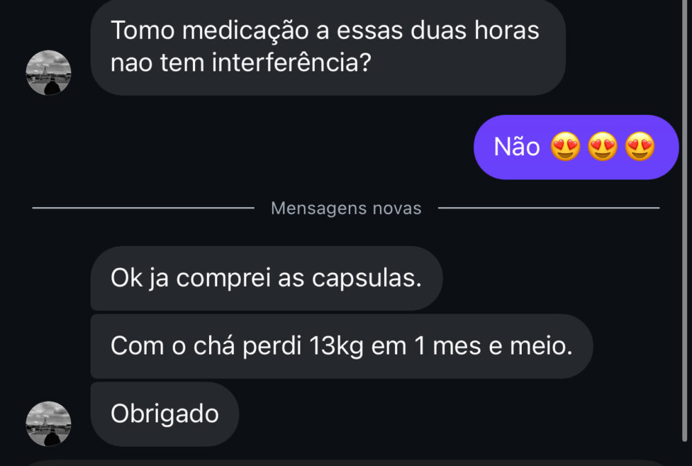Click the "Mensagens novas" divider label
This screenshot has height=466, width=692.
[346, 208]
